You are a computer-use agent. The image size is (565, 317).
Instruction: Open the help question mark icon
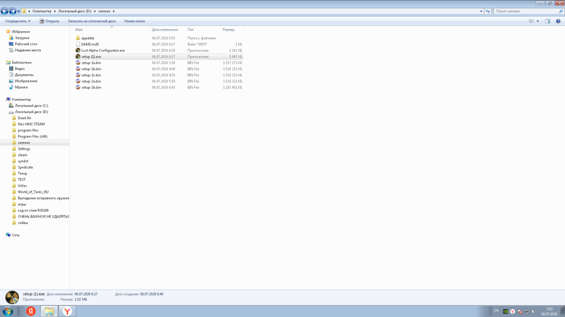558,21
